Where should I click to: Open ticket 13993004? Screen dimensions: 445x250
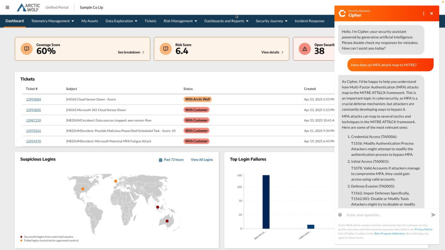pos(33,99)
